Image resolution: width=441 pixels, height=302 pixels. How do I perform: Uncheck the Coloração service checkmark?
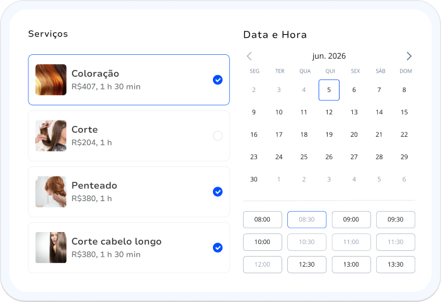[218, 80]
